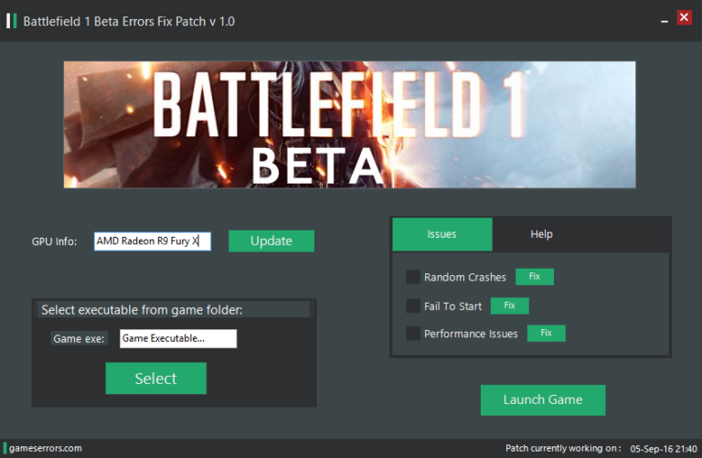Click the green-white app logo icon in title bar
This screenshot has width=702, height=458.
click(12, 21)
